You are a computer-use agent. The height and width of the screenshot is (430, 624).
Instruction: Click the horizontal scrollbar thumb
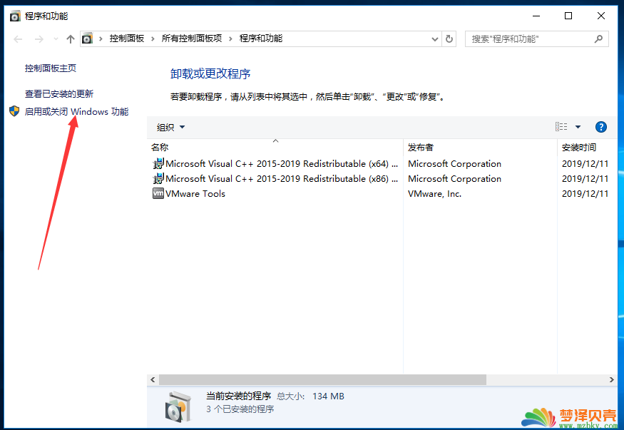tap(323, 380)
